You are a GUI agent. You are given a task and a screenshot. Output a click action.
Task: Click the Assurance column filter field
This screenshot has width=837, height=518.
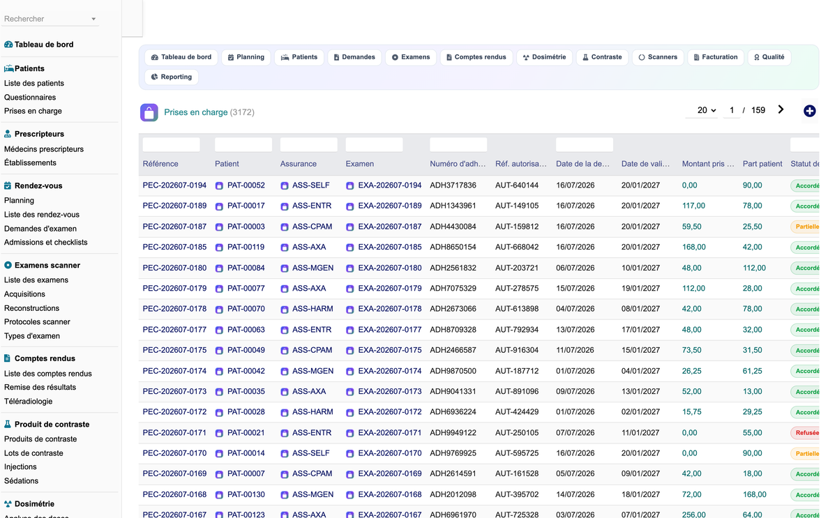[309, 144]
